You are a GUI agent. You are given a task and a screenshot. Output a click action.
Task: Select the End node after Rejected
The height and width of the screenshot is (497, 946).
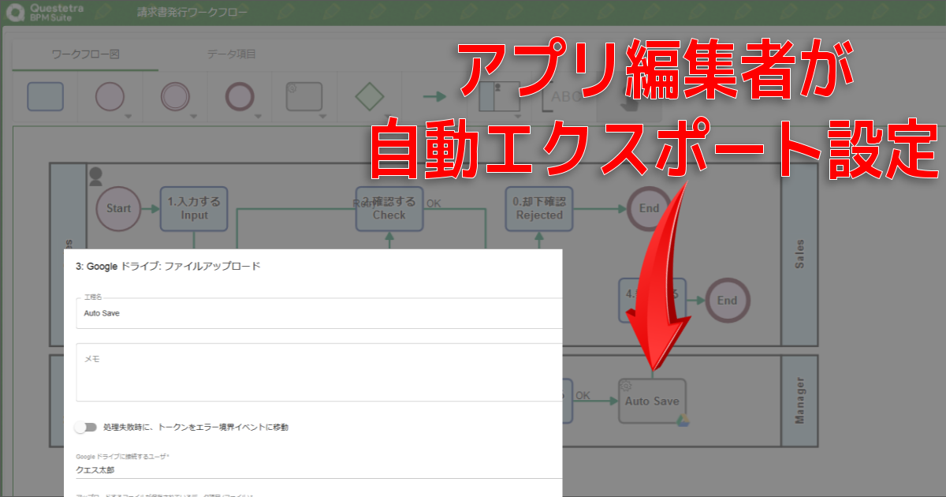coord(649,208)
